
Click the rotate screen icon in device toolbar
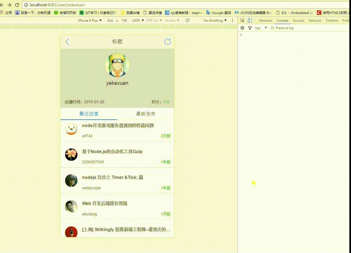pos(188,21)
